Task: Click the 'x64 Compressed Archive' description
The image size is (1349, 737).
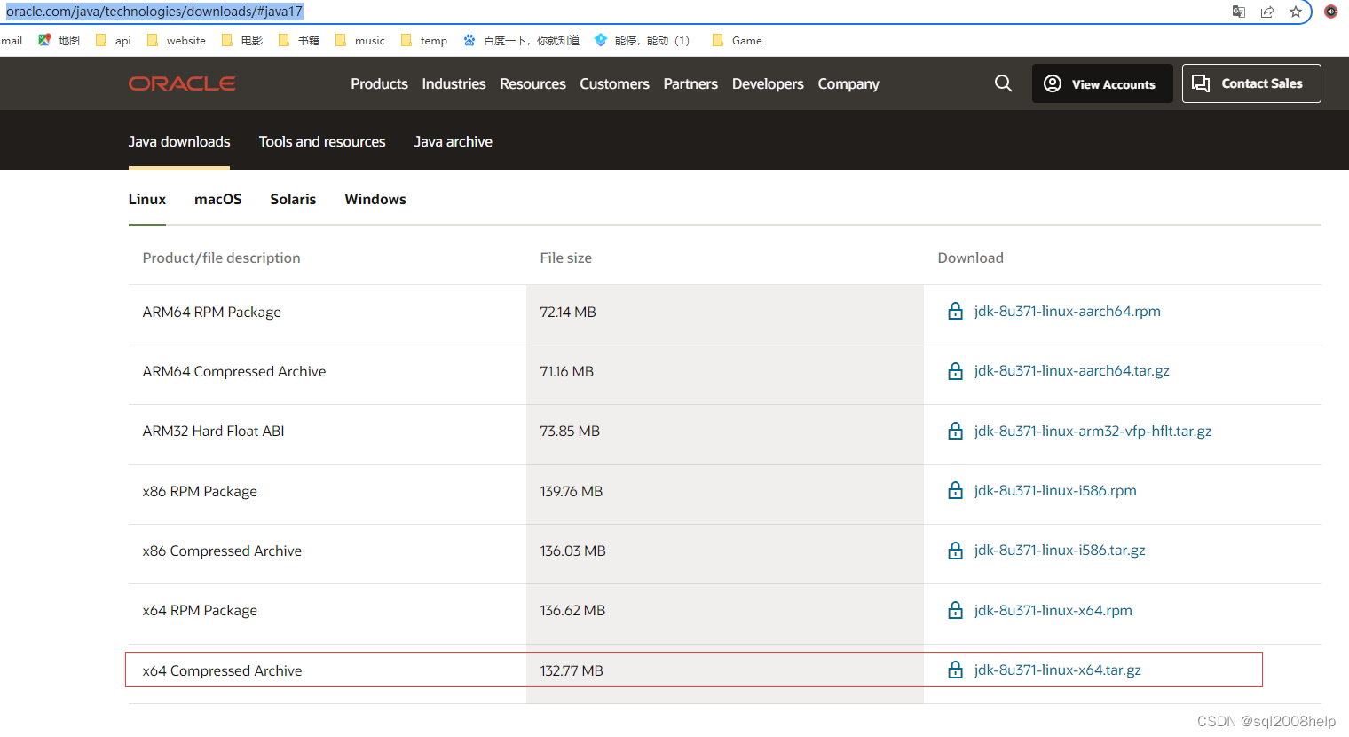Action: (x=222, y=670)
